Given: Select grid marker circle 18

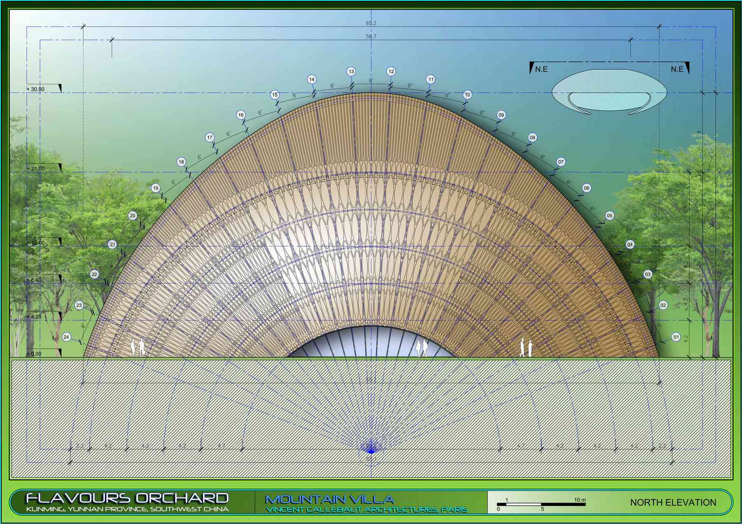Looking at the screenshot, I should pos(181,162).
